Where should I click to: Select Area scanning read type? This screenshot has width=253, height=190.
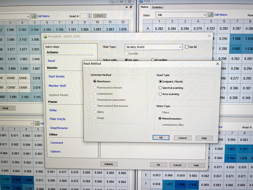tap(161, 94)
